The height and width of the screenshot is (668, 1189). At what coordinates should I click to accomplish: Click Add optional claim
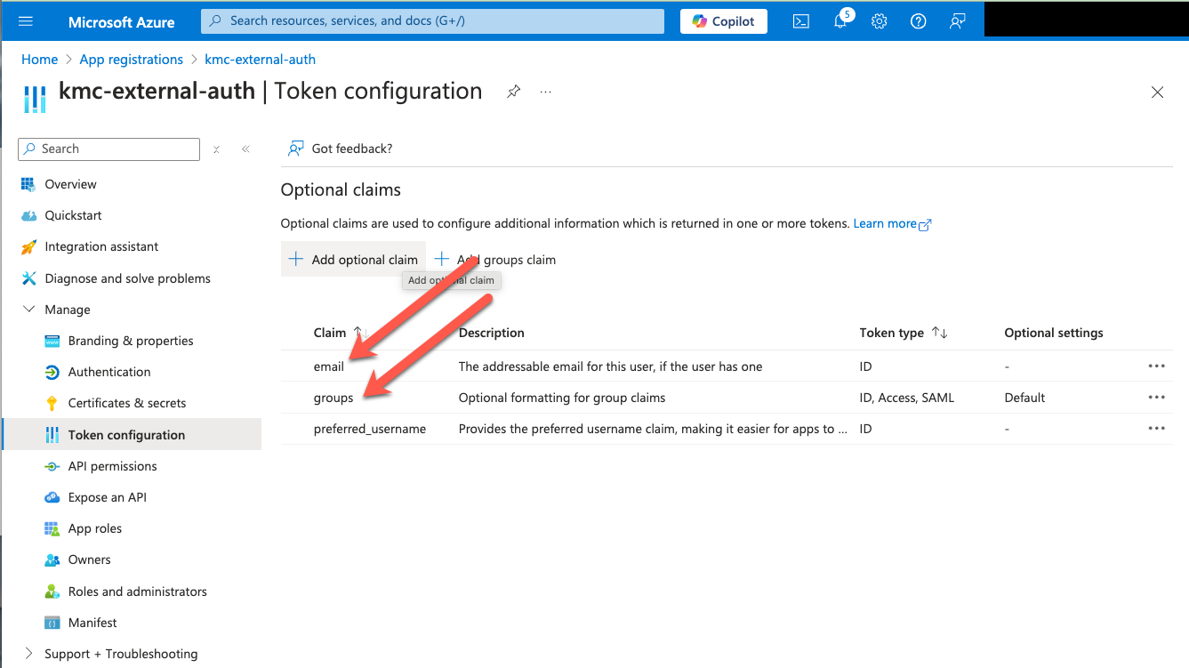coord(352,259)
